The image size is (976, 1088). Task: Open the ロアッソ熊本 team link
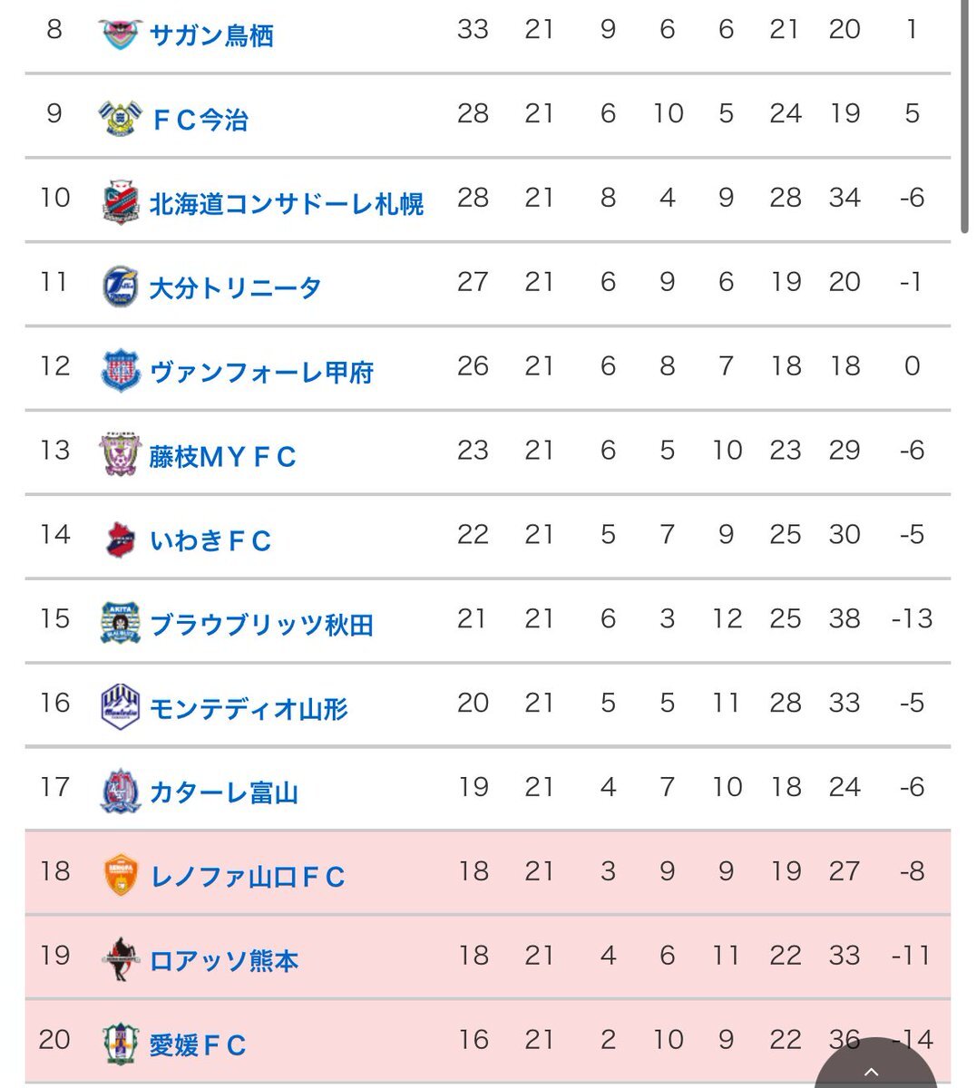(x=224, y=961)
